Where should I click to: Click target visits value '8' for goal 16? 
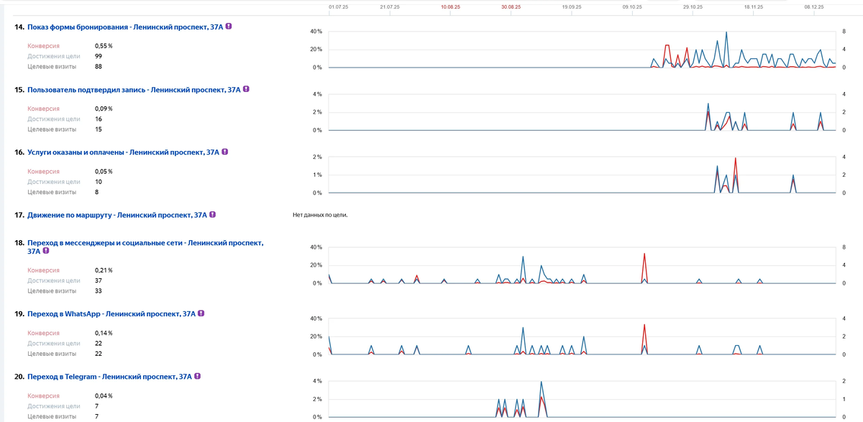pyautogui.click(x=97, y=192)
